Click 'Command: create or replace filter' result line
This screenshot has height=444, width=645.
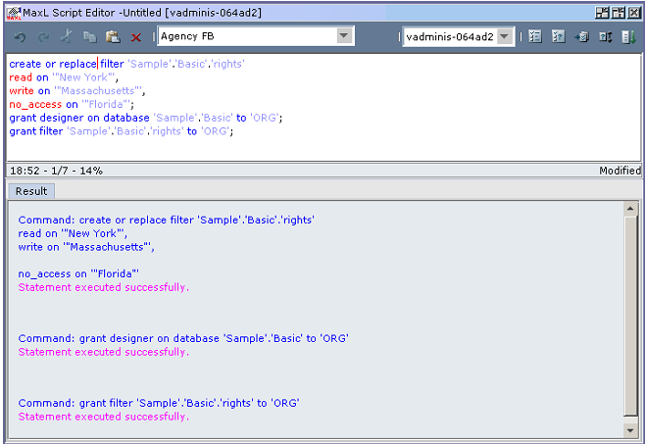167,221
